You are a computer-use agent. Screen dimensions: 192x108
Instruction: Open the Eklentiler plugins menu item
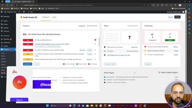pyautogui.click(x=6, y=39)
